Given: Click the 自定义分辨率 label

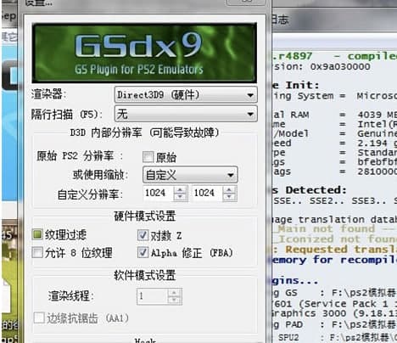Looking at the screenshot, I should (90, 194).
